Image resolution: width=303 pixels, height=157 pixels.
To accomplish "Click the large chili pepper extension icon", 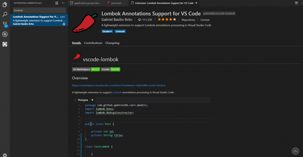I will pyautogui.click(x=85, y=23).
